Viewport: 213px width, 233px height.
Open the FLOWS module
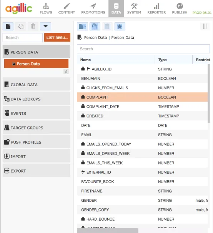46,9
